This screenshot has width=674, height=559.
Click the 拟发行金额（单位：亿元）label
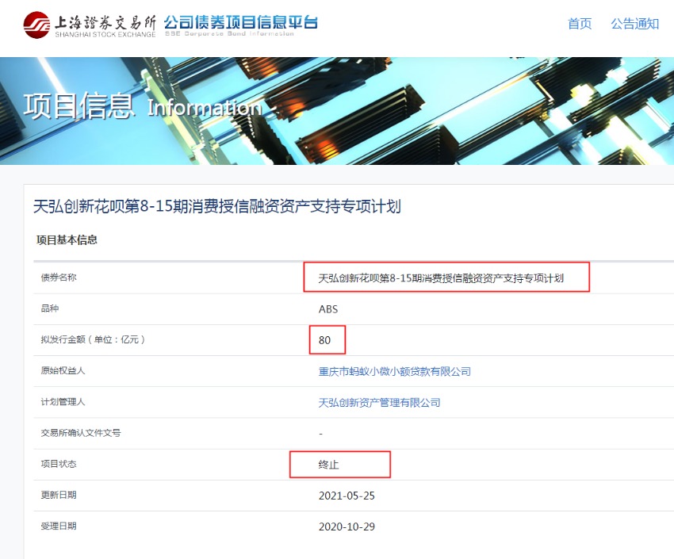point(93,340)
